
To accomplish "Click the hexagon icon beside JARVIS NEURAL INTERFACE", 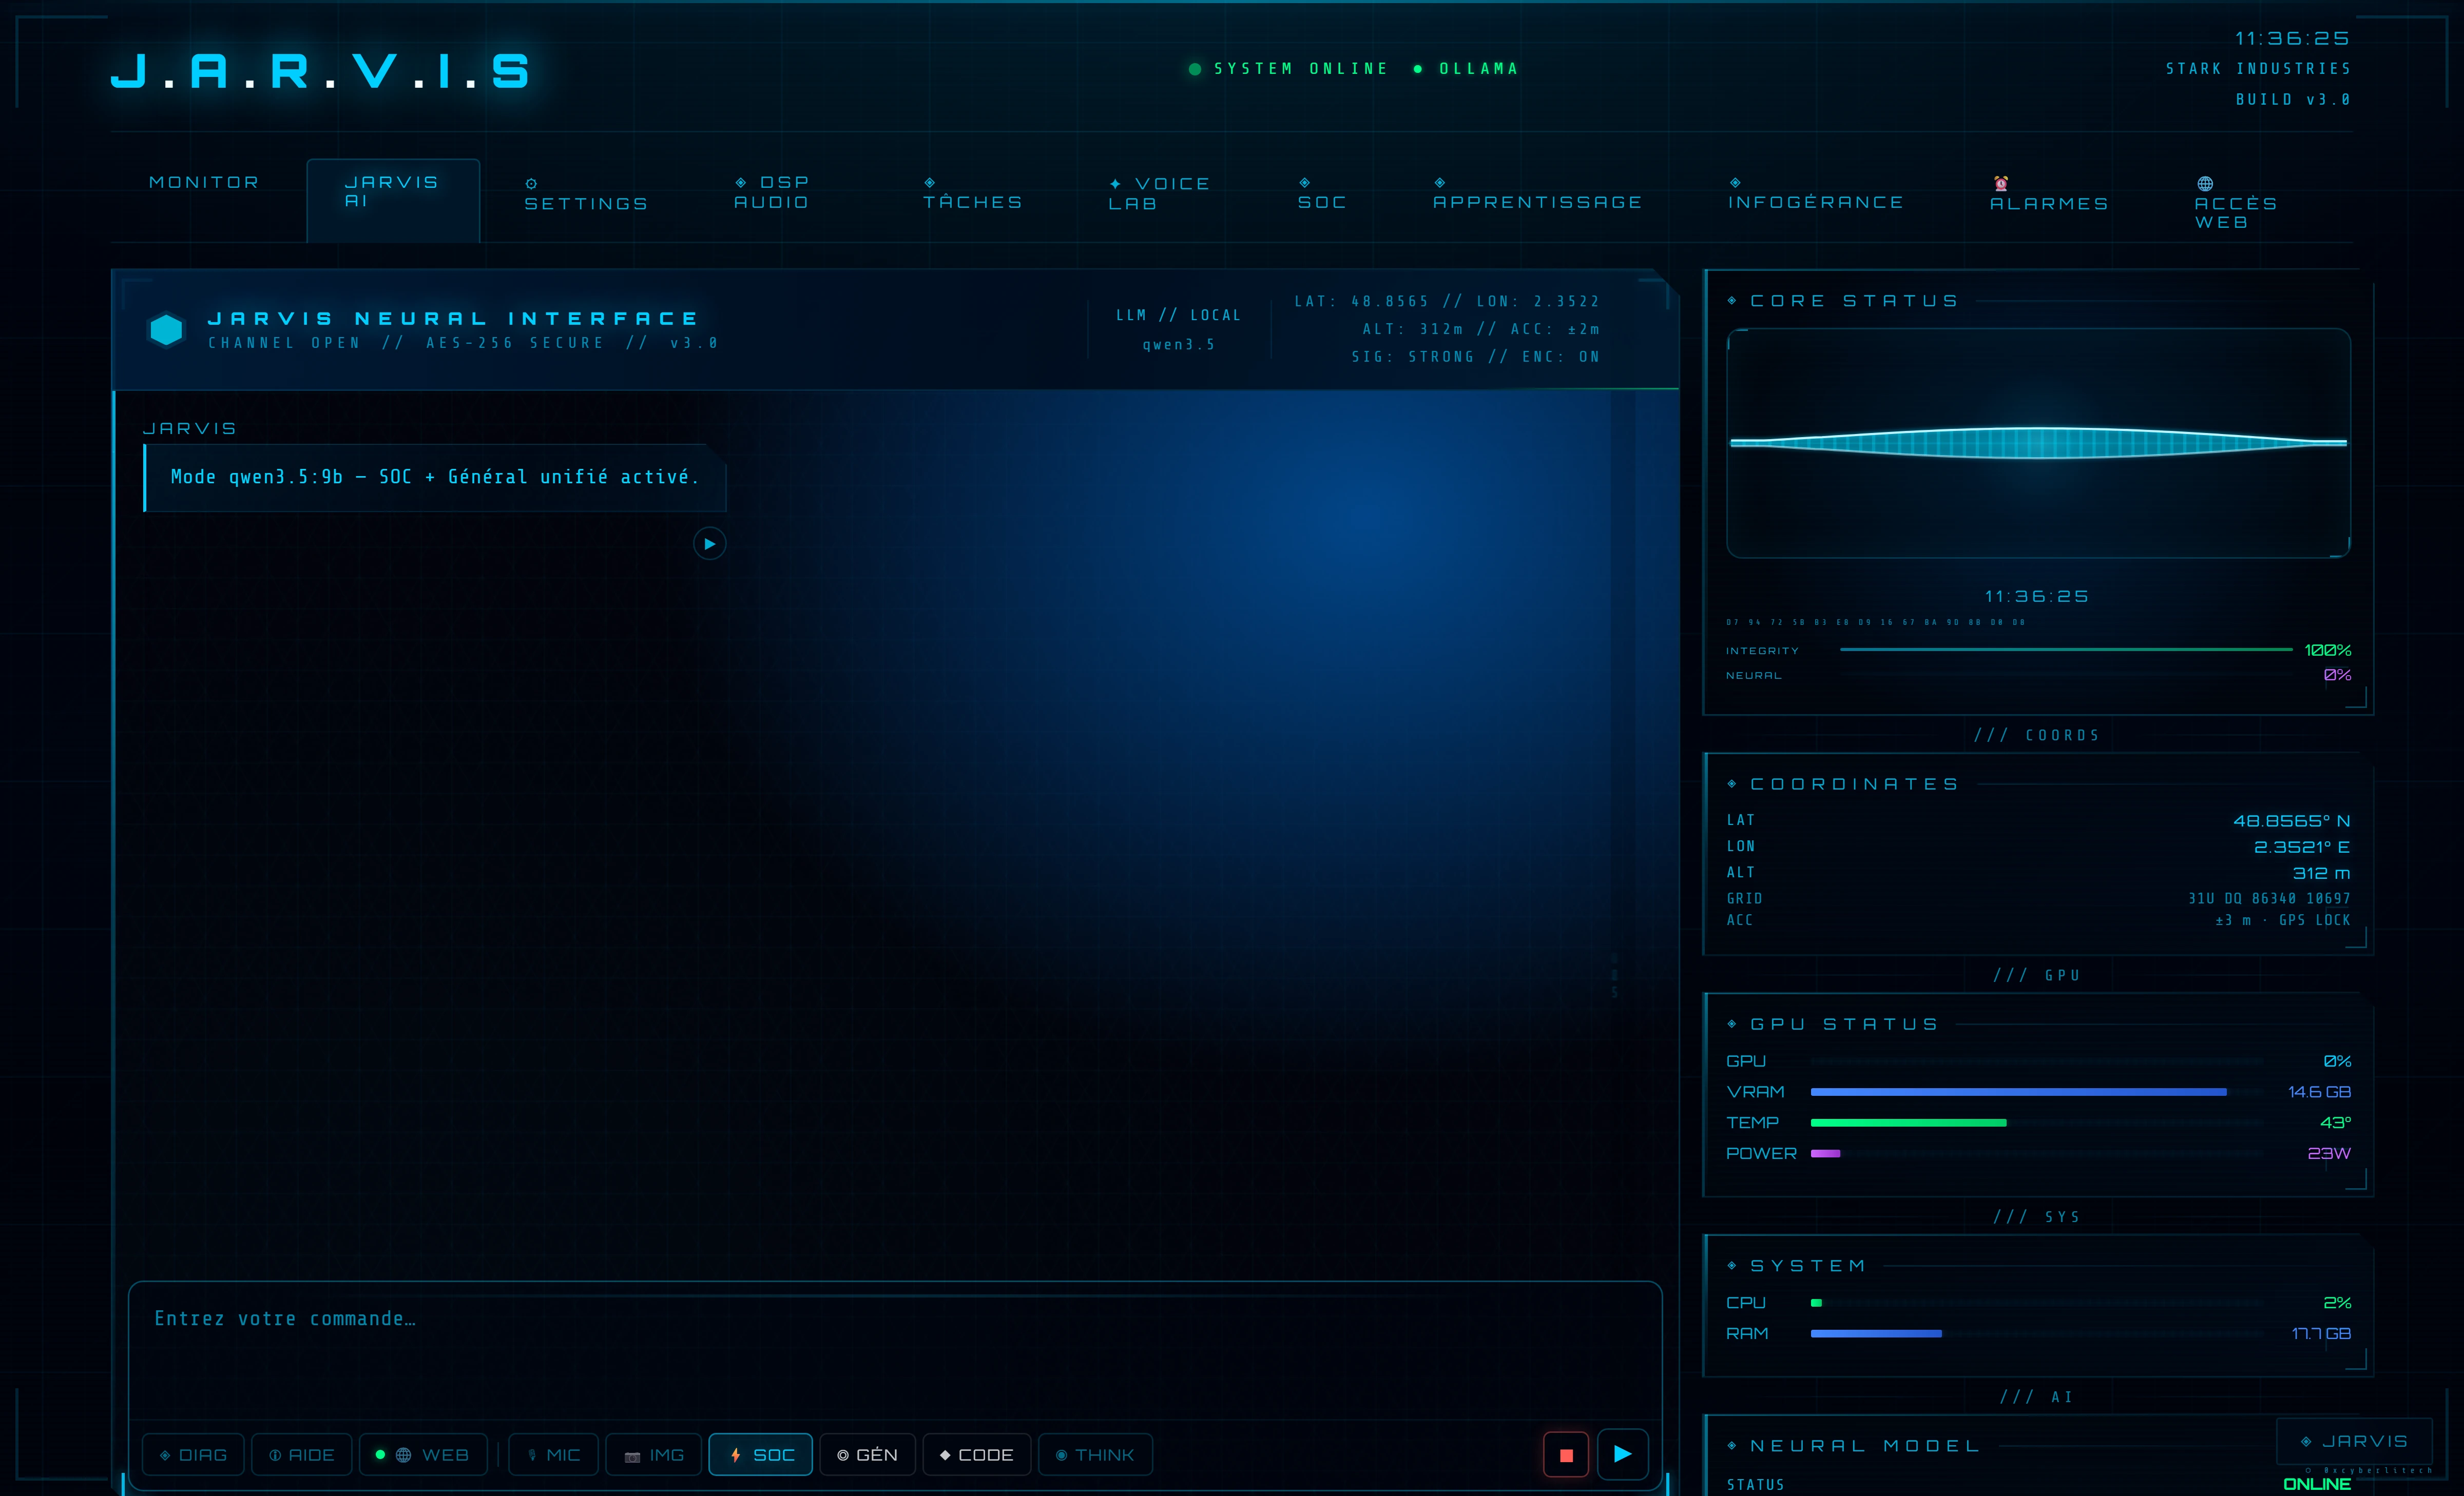I will (x=166, y=330).
